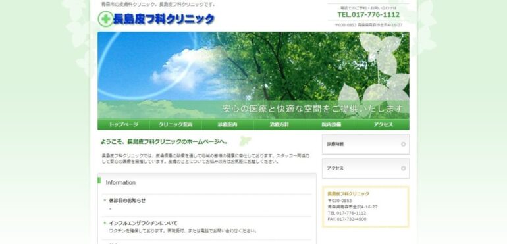This screenshot has width=507, height=244.
Task: Go to the 治療方針 navigation item
Action: 280,124
